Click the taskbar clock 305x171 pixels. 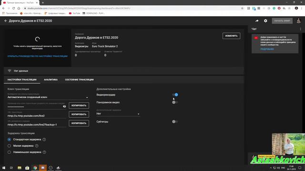[x=291, y=168]
